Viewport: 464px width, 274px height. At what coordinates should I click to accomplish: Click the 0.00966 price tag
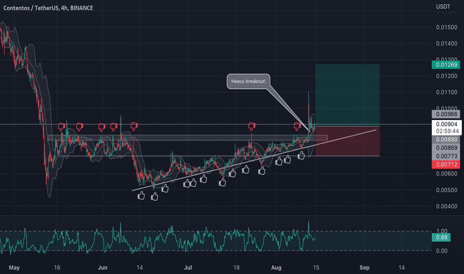point(446,114)
